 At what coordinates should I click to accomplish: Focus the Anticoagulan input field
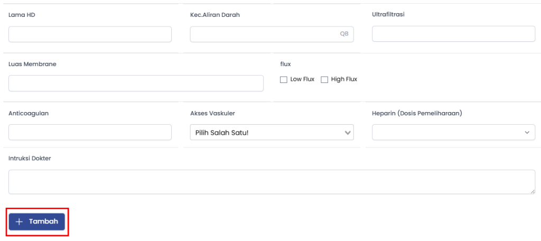click(x=90, y=132)
